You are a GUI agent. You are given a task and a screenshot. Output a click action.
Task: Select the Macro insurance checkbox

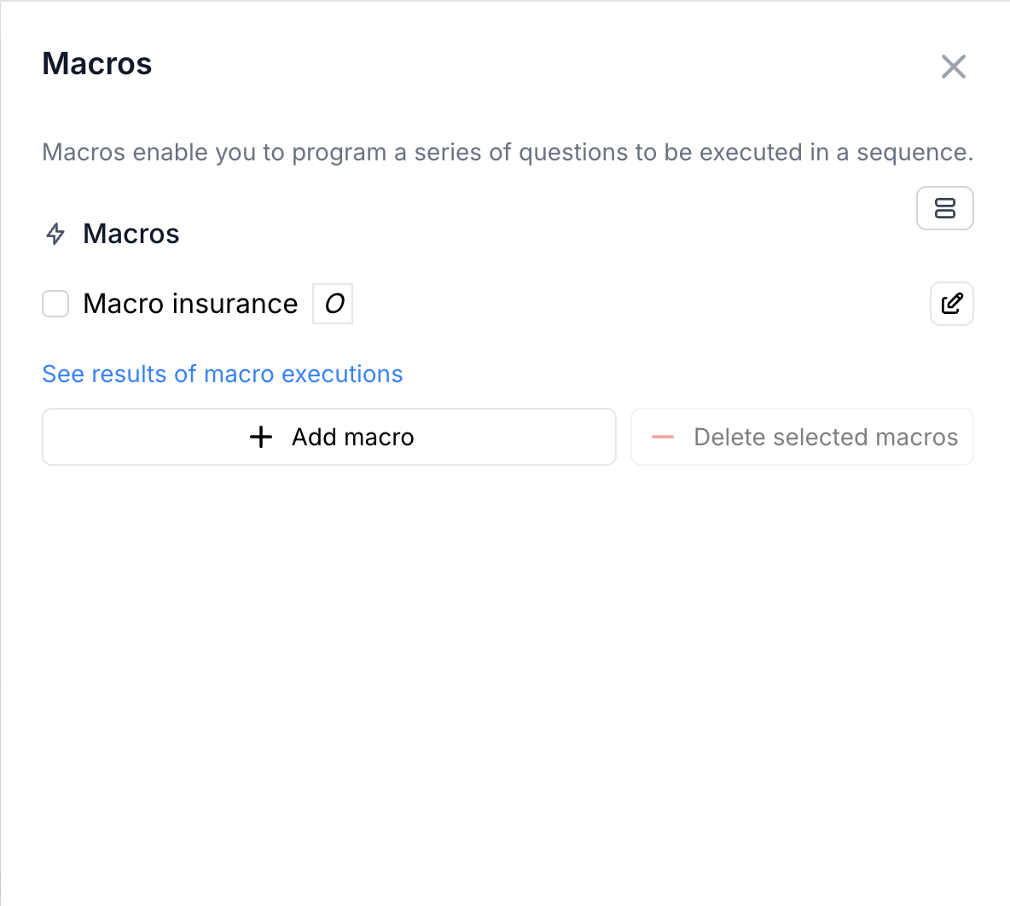[x=55, y=304]
